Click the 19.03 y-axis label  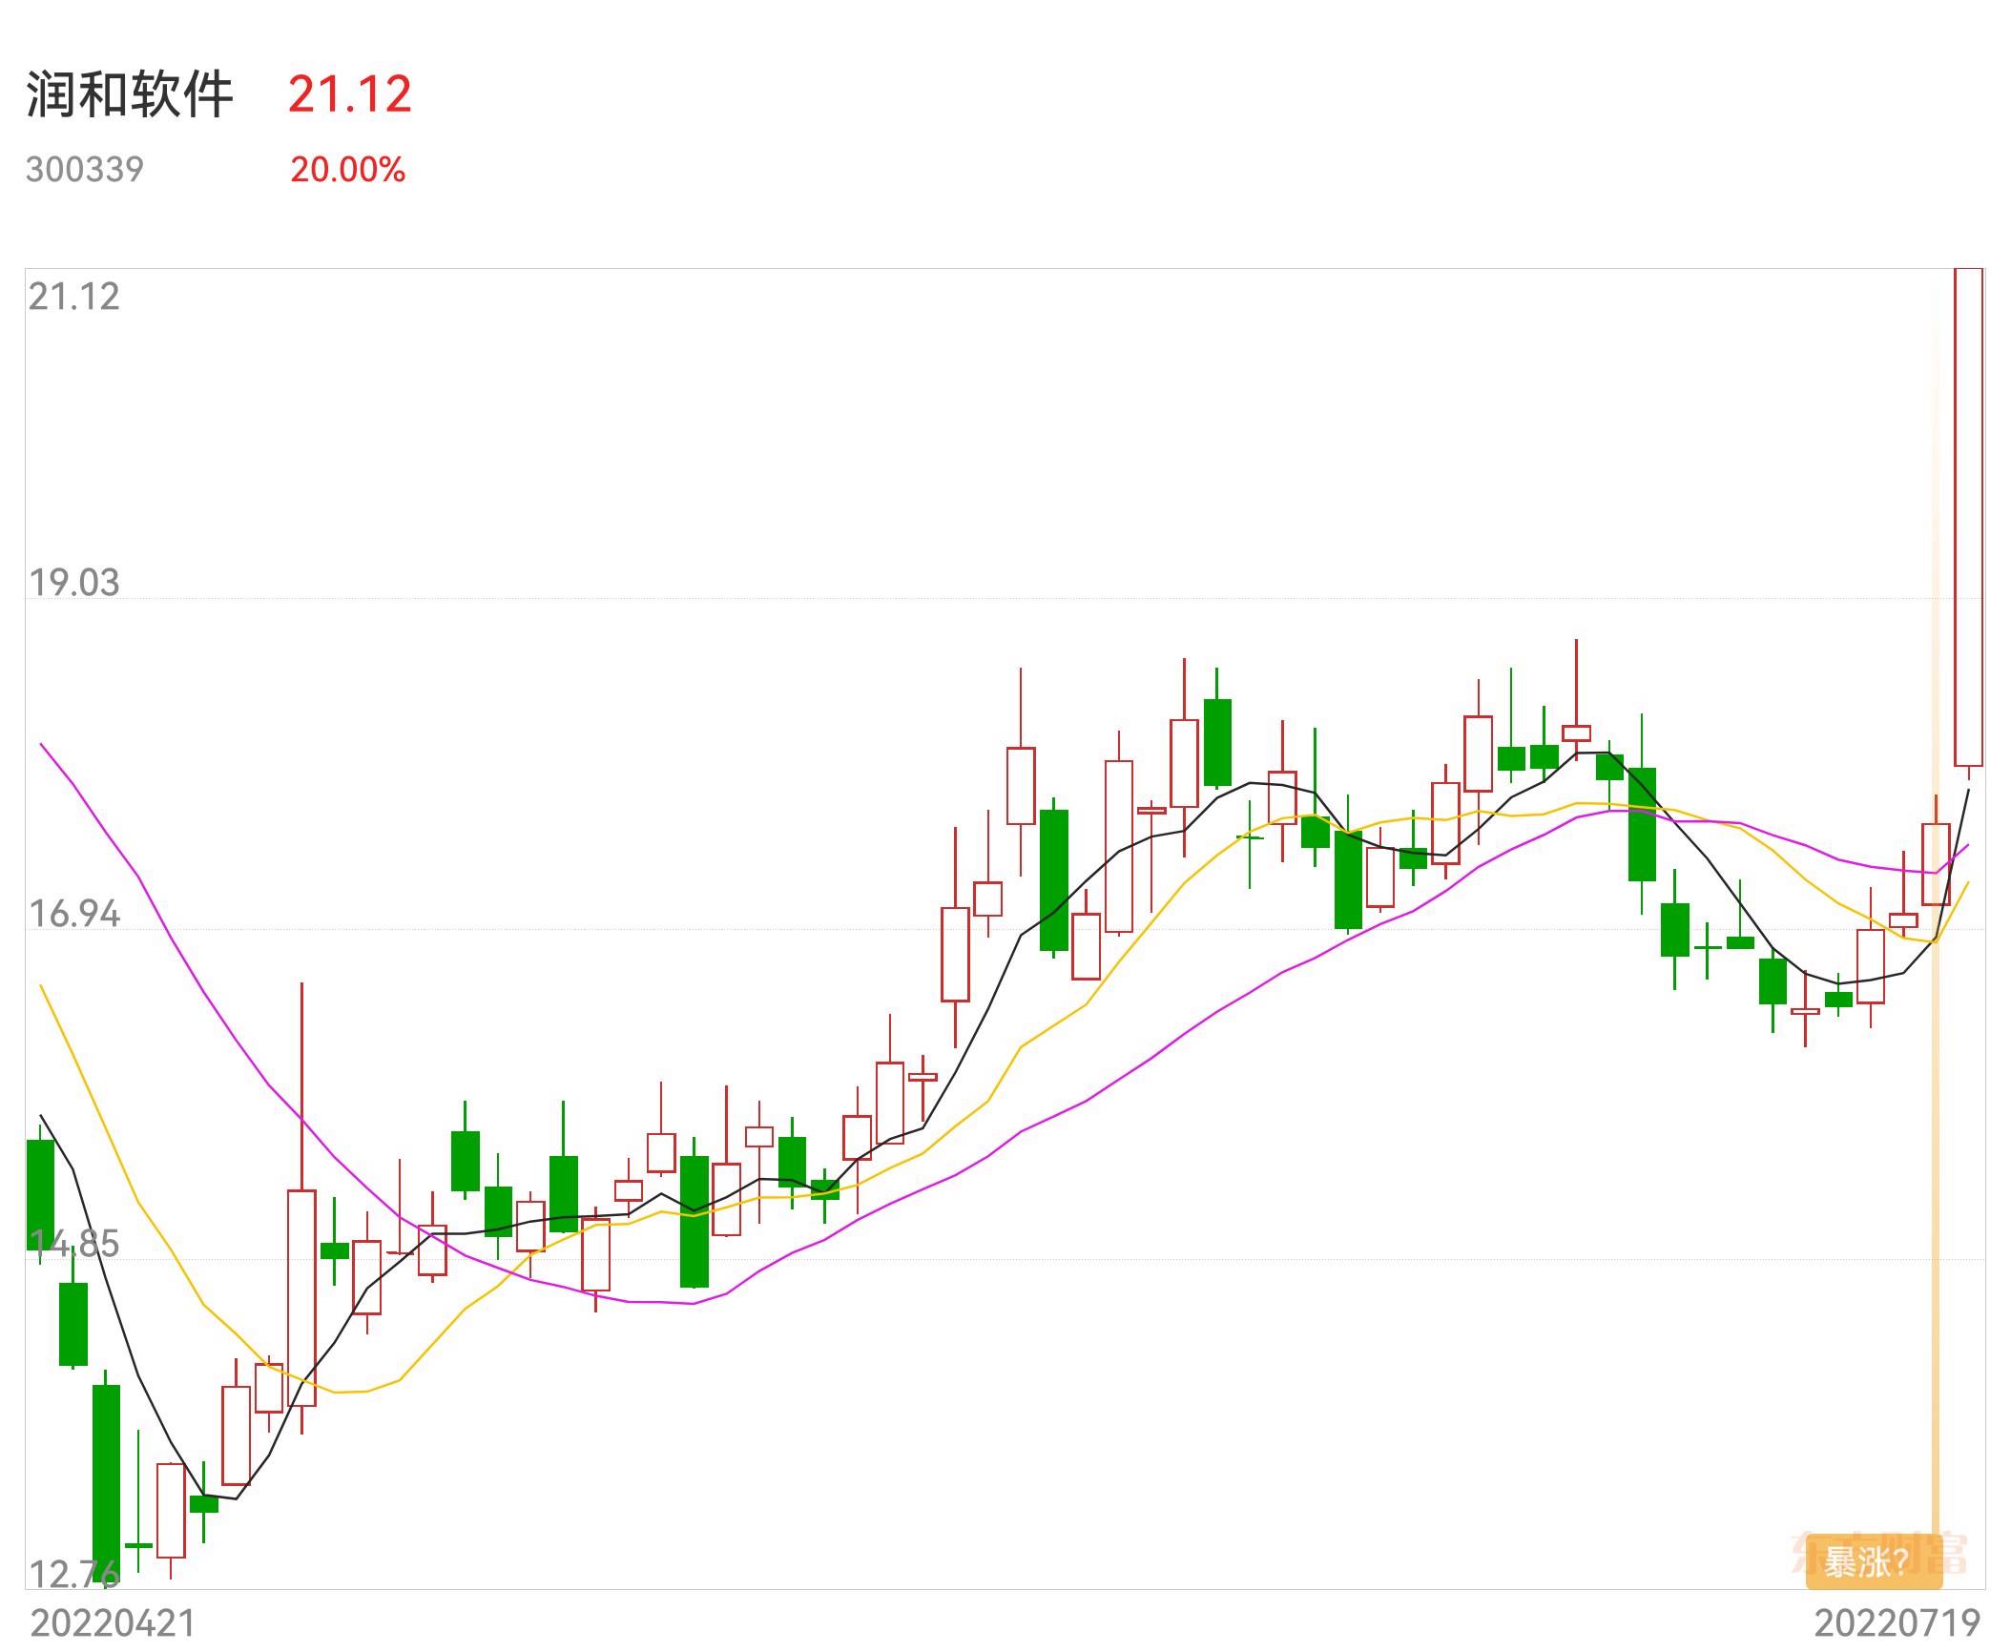tap(74, 583)
